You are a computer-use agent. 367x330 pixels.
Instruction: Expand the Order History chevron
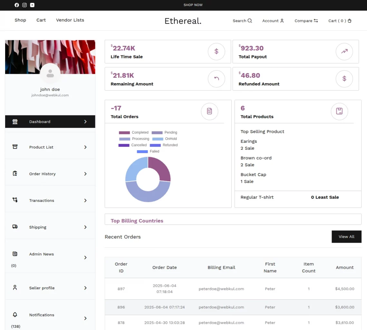(85, 174)
